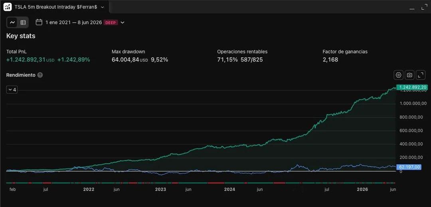Click the 2026 time axis label
The height and width of the screenshot is (207, 431).
362,189
